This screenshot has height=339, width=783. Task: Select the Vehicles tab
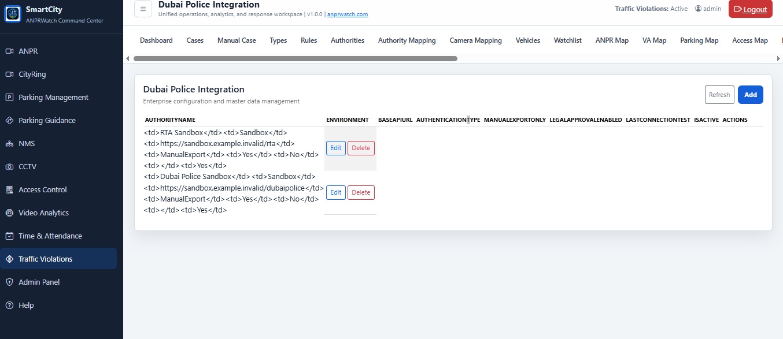528,40
